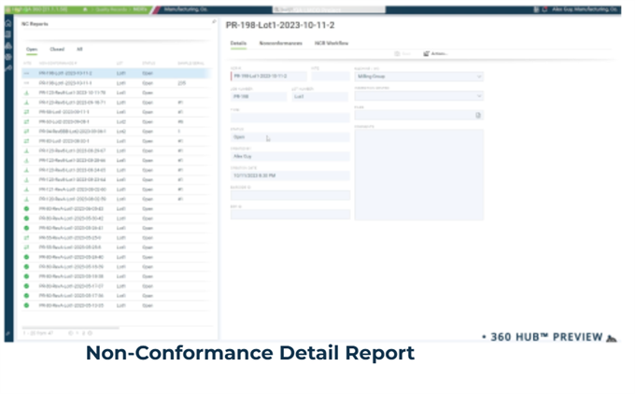Go to previous page of NC Reports list

(70, 333)
